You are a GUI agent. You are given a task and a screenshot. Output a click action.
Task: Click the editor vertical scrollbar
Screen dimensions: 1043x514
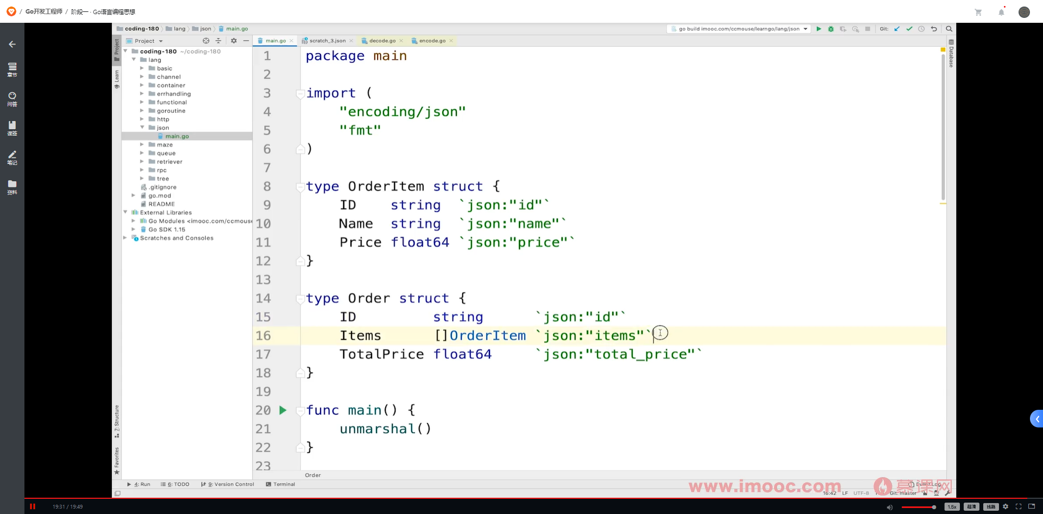(x=943, y=126)
